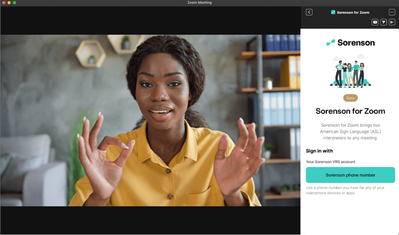
Task: Go back using the panel's back arrow
Action: (309, 12)
